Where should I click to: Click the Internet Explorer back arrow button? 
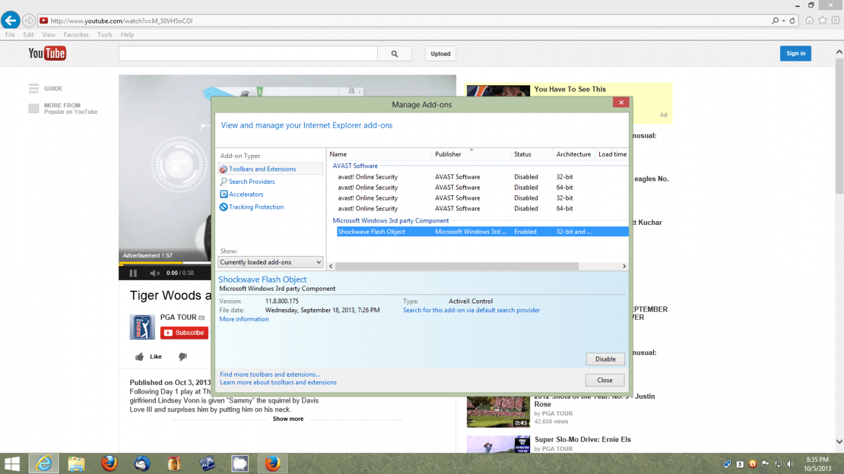(11, 20)
